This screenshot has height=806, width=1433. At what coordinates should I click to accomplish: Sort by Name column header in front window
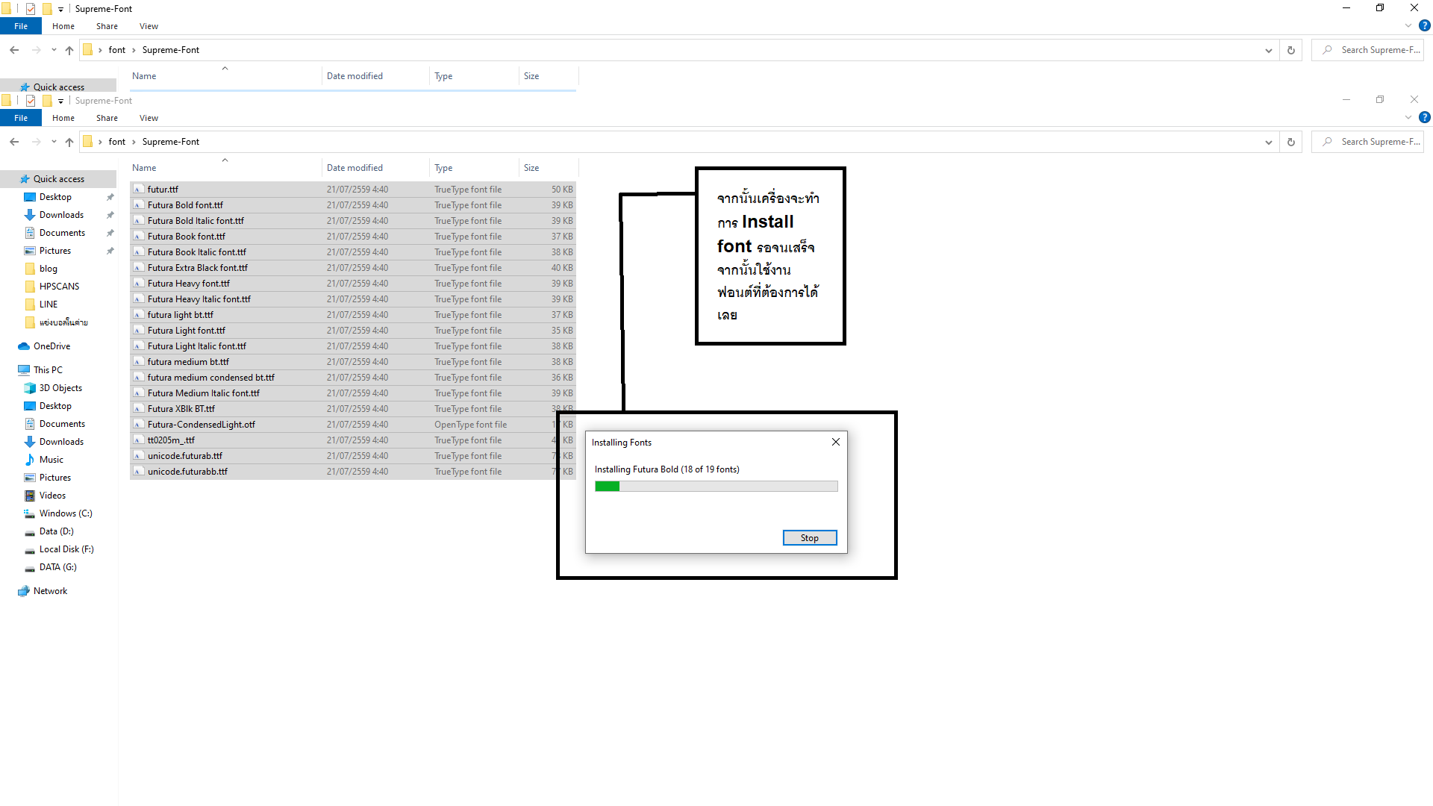[225, 168]
